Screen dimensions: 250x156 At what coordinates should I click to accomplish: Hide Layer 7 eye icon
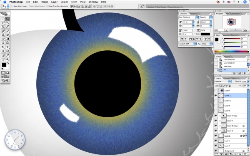tap(216, 121)
